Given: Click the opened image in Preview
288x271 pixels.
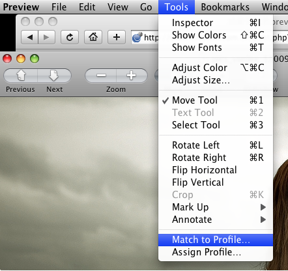Looking at the screenshot, I should pos(79,184).
